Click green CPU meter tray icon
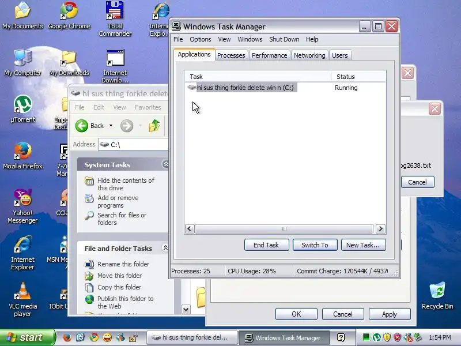 [x=366, y=337]
